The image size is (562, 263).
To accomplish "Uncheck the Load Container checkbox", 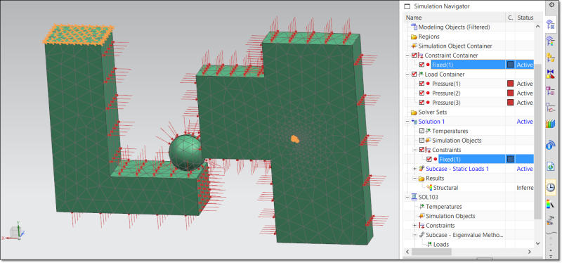I will pyautogui.click(x=414, y=75).
